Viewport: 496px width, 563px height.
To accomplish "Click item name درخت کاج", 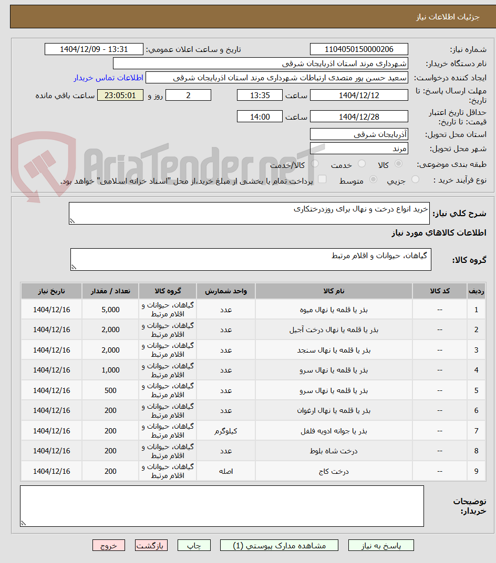I will [x=334, y=471].
